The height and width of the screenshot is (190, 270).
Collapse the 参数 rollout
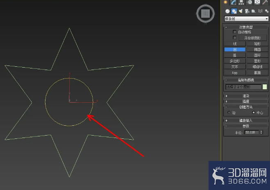pyautogui.click(x=246, y=126)
